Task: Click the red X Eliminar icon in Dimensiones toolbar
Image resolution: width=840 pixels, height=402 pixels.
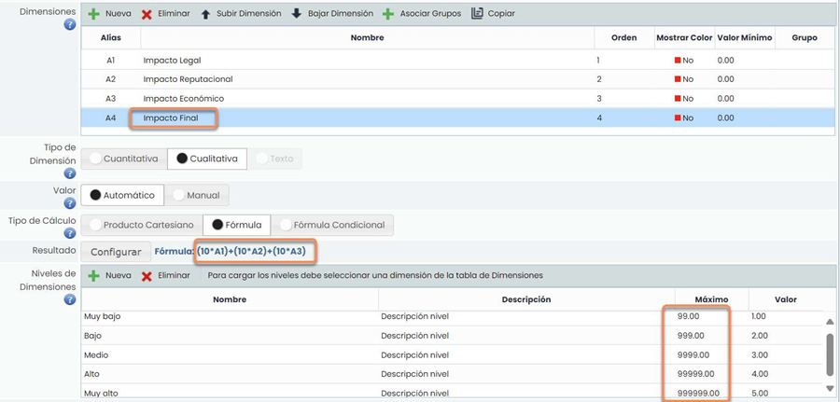Action: pos(147,14)
